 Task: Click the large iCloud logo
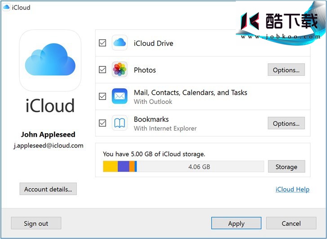pyautogui.click(x=50, y=61)
